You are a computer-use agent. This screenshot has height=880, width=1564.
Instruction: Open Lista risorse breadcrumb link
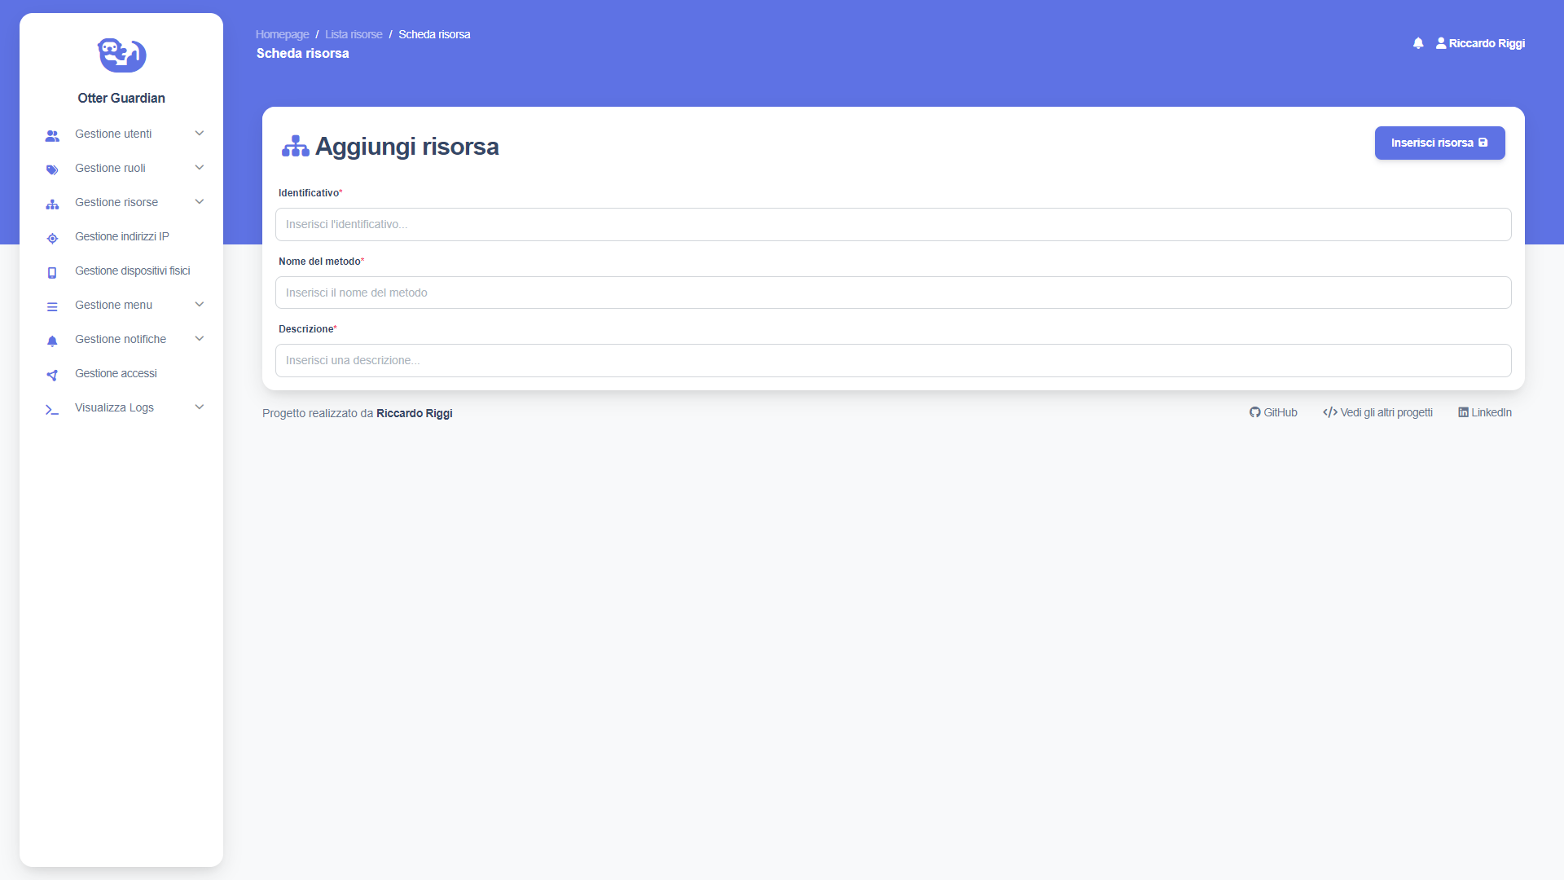click(354, 34)
